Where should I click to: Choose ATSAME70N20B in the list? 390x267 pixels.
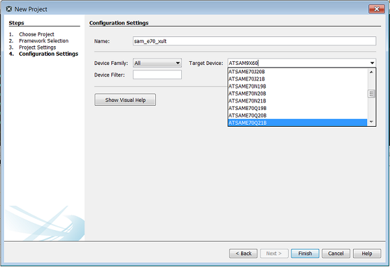tap(298, 94)
